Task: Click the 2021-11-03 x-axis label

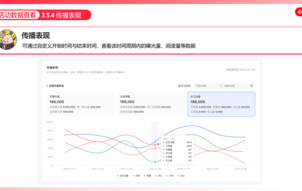Action: (69, 169)
